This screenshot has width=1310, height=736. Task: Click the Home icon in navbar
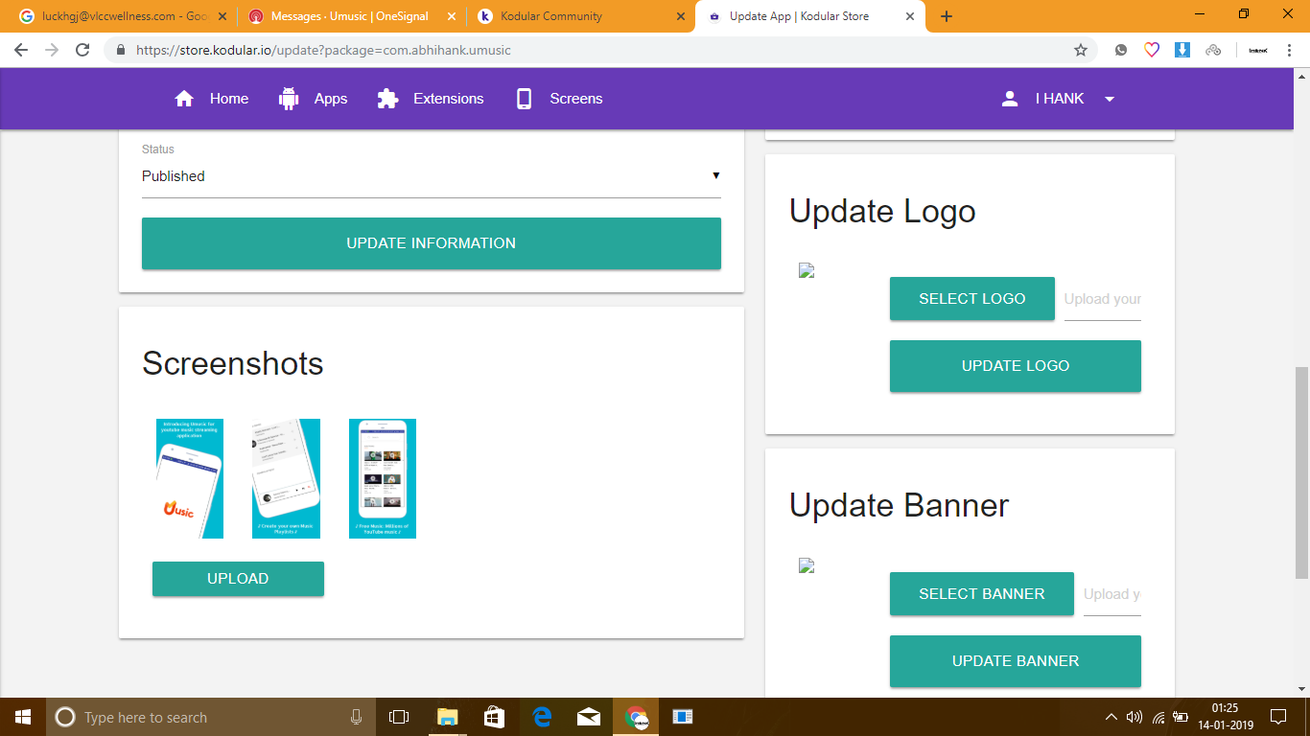tap(184, 99)
